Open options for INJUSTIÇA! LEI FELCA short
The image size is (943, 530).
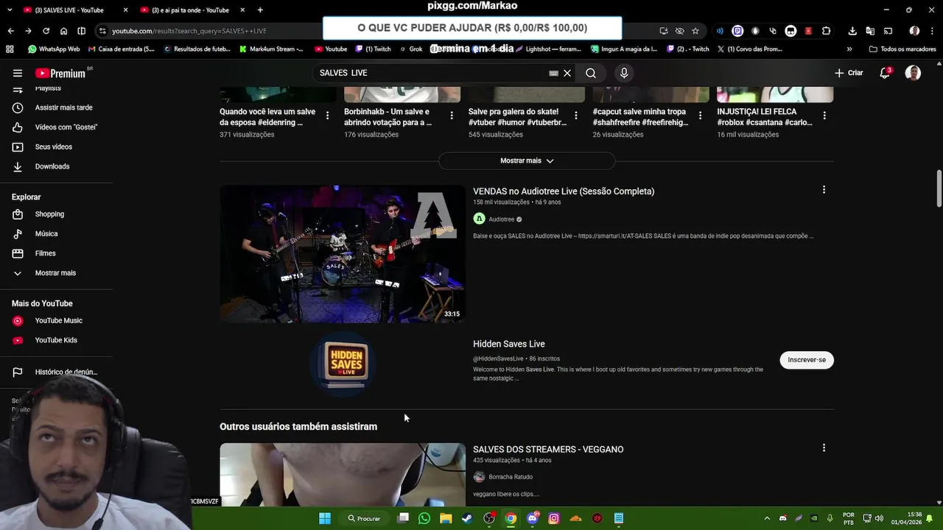pyautogui.click(x=824, y=116)
